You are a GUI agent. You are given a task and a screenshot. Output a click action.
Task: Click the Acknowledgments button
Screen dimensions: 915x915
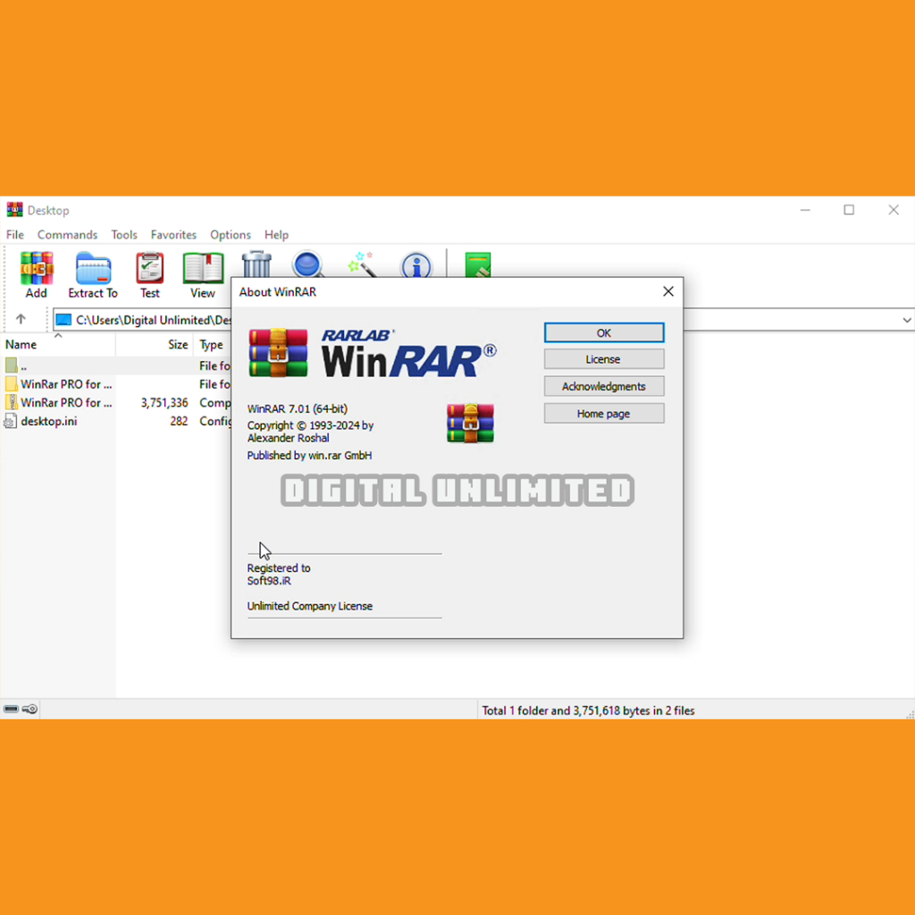point(603,386)
